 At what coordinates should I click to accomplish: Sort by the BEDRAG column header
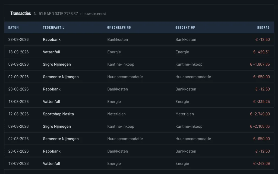263,27
